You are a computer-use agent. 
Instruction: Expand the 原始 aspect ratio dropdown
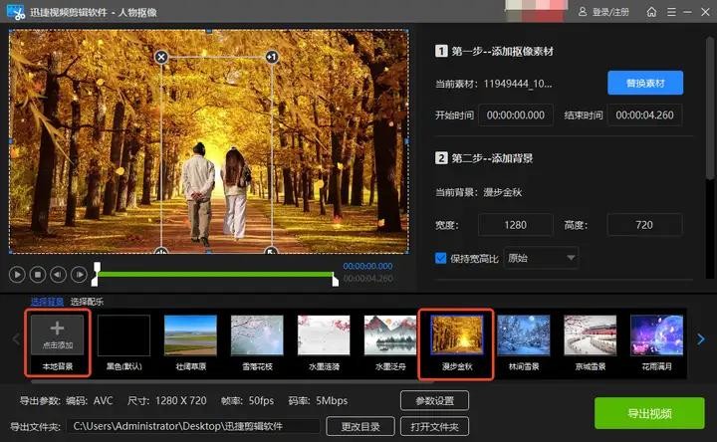542,258
